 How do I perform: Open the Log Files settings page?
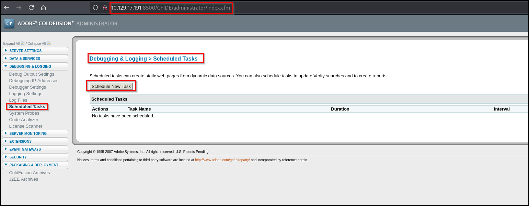coord(18,100)
